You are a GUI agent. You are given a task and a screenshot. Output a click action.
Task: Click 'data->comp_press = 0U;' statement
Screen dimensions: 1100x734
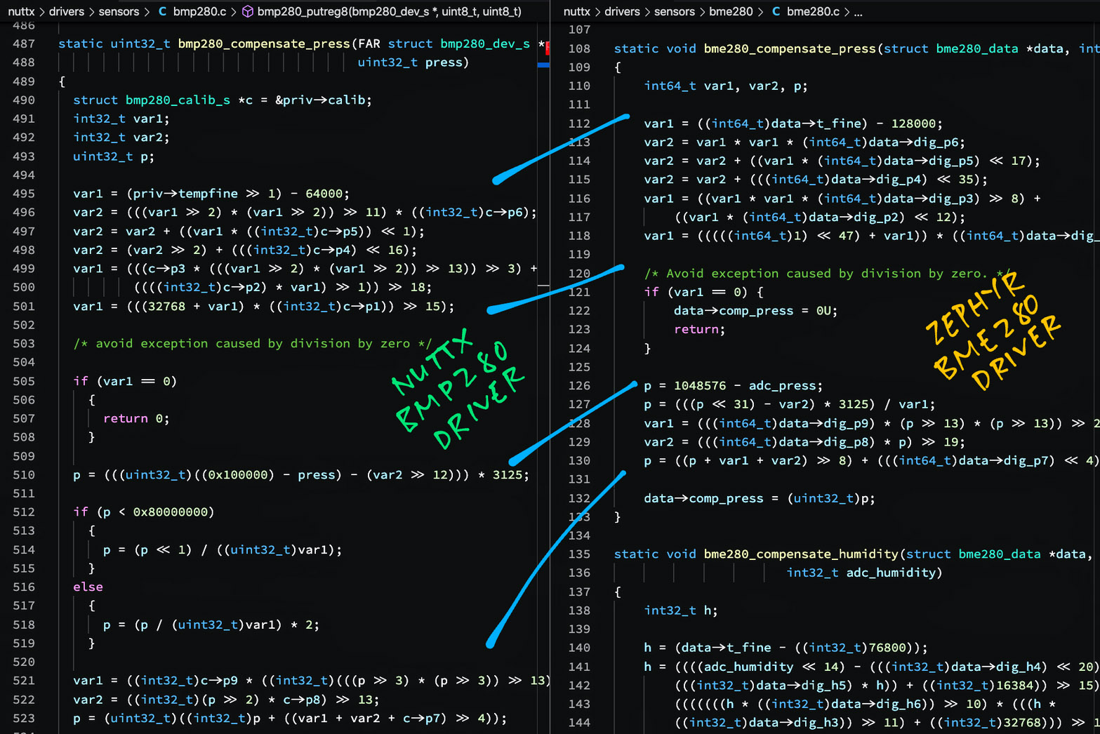click(x=756, y=311)
